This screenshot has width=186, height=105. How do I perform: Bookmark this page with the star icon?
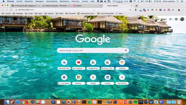point(130,10)
